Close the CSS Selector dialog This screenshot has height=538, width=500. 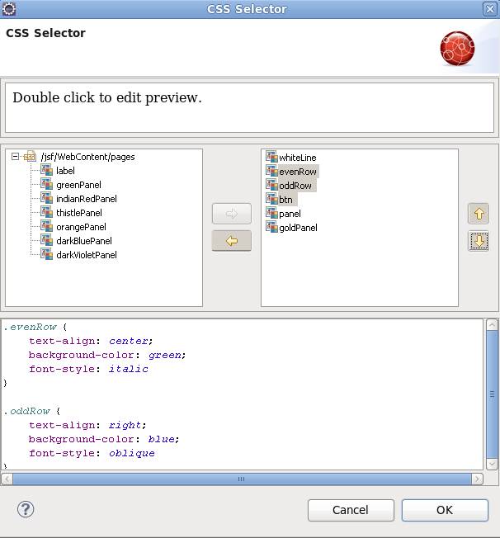490,9
